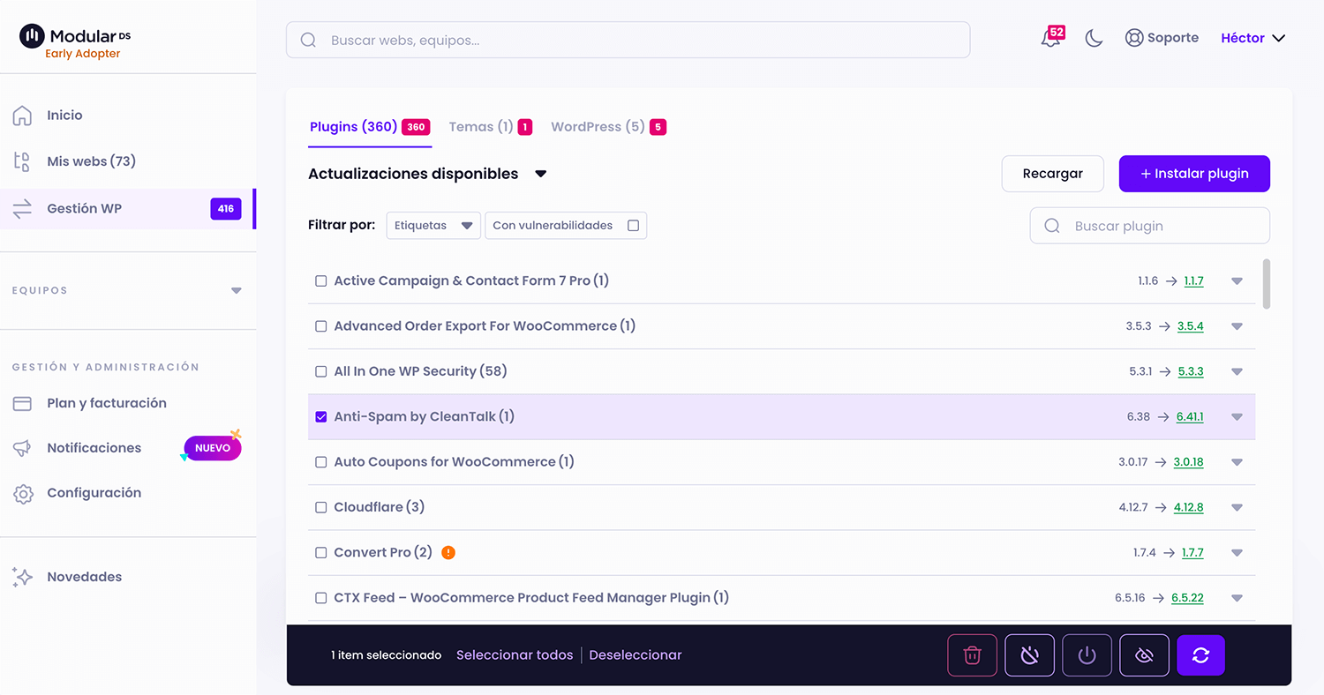This screenshot has width=1324, height=695.
Task: Expand the Actualizaciones disponibles dropdown
Action: pos(541,174)
